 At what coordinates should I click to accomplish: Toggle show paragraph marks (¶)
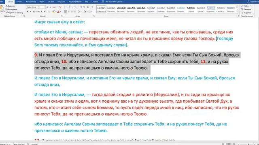[92, 7]
